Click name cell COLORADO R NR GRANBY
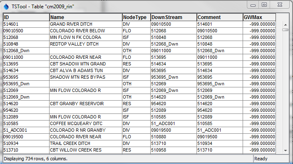Viewport: 293px width, 164px height. point(86,130)
